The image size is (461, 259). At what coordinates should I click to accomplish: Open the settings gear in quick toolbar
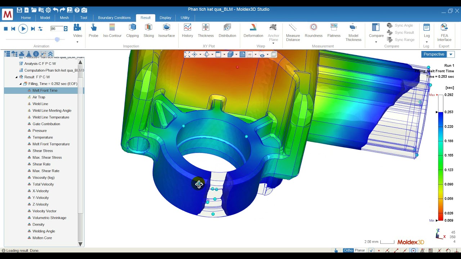(48, 10)
